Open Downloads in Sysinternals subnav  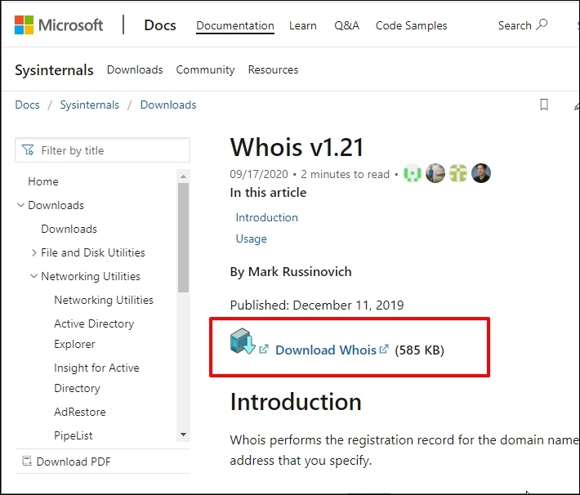coord(135,69)
